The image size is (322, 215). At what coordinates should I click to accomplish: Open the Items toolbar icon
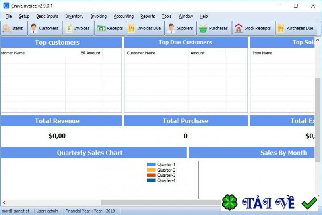[x=6, y=28]
